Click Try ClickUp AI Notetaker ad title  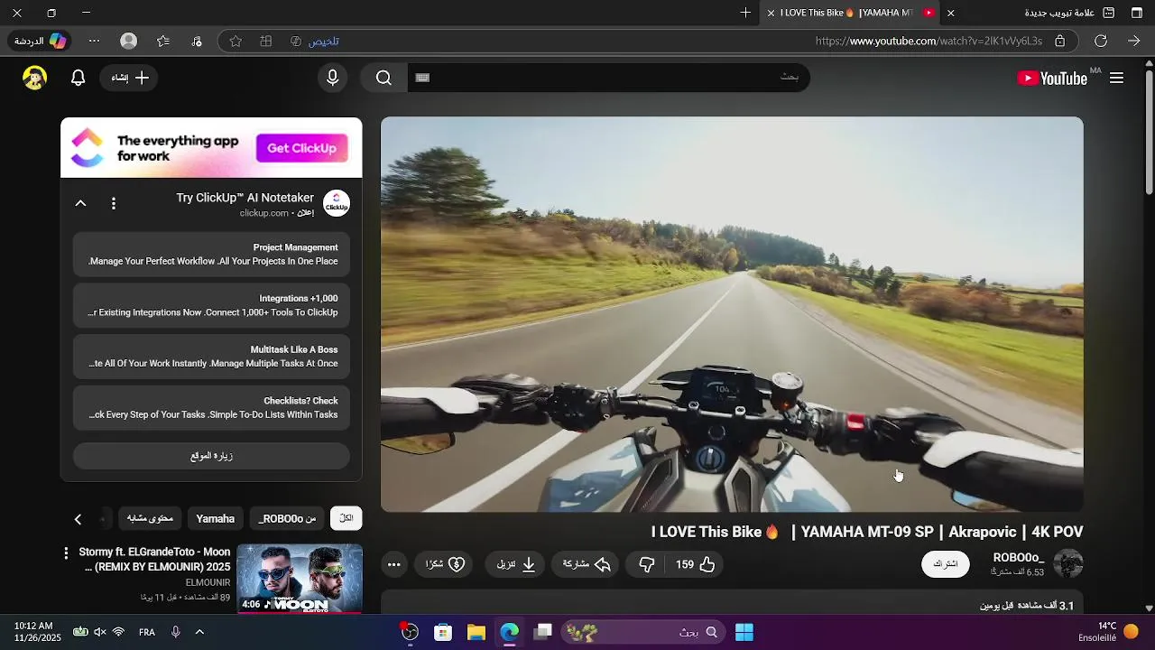[x=245, y=198]
